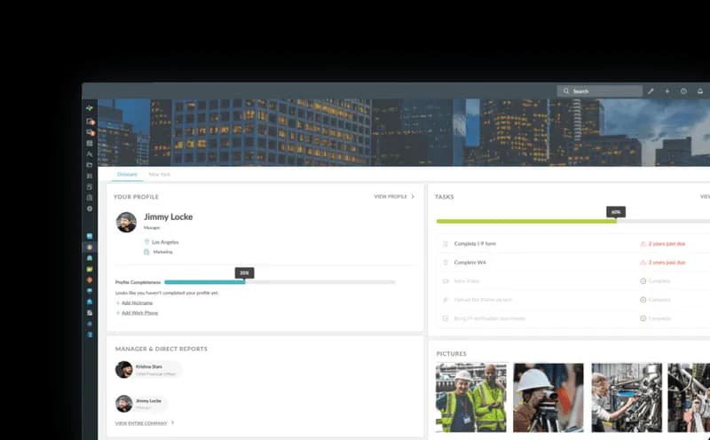
Task: Click the Marketing department text
Action: (x=162, y=252)
